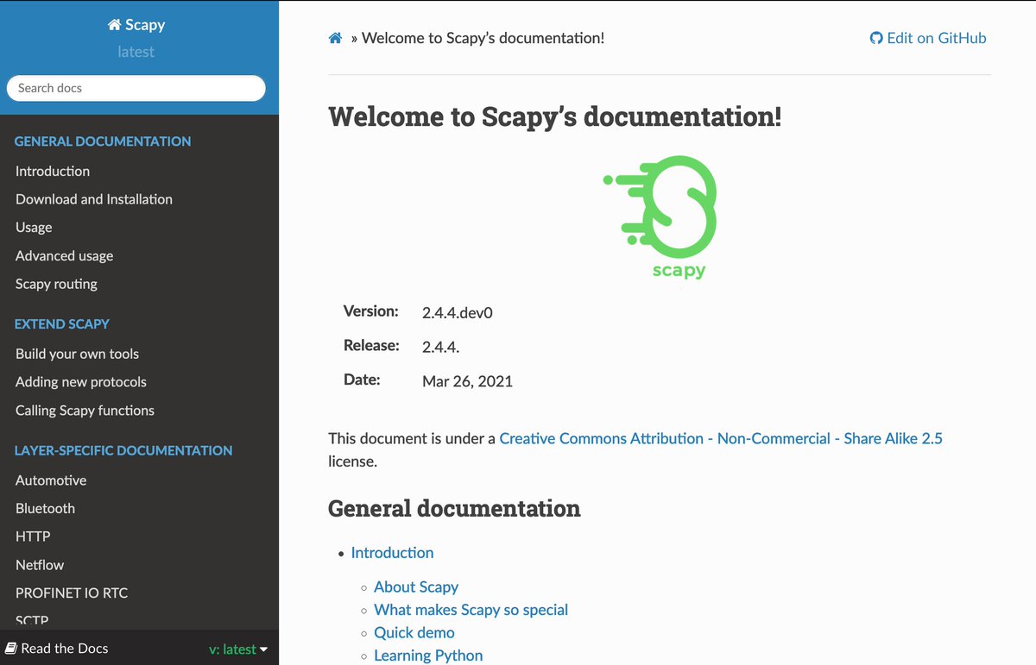Viewport: 1036px width, 665px height.
Task: Navigate to Advanced usage documentation
Action: tap(64, 255)
